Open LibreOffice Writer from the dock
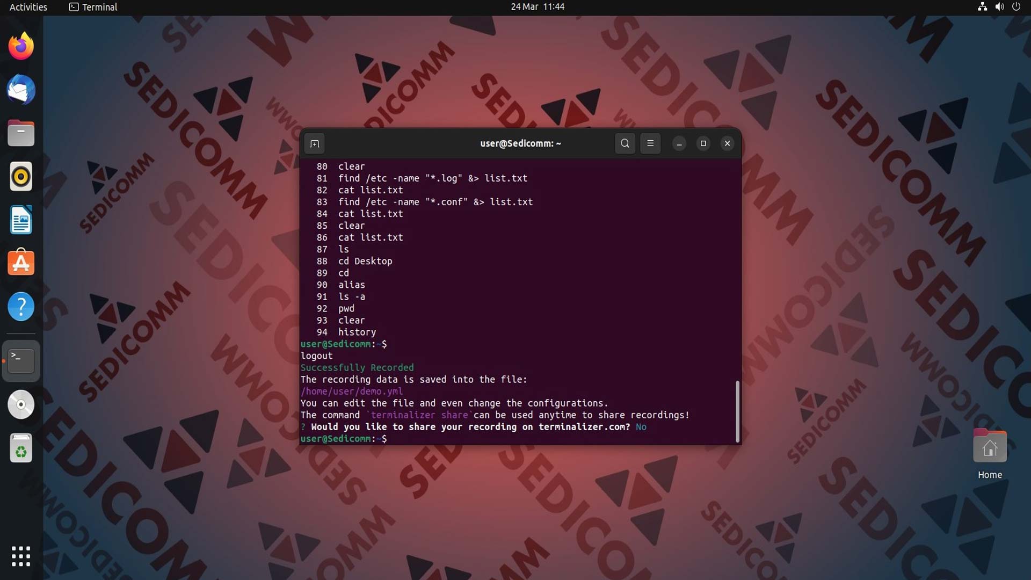 [21, 220]
